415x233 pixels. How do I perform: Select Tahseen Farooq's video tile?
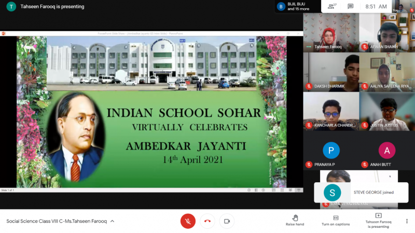pos(331,33)
